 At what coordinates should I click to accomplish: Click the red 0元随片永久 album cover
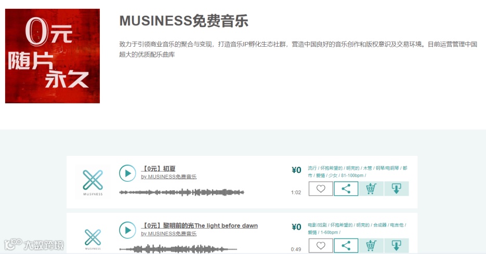point(52,56)
